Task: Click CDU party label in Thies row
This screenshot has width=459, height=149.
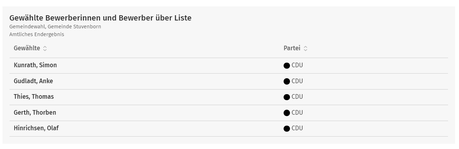Action: [297, 97]
